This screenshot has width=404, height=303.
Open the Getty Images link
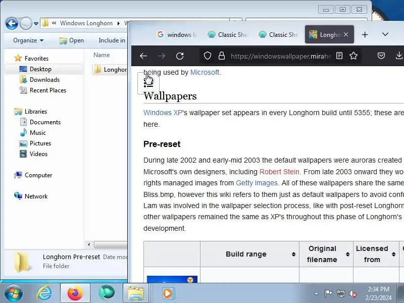tap(258, 183)
